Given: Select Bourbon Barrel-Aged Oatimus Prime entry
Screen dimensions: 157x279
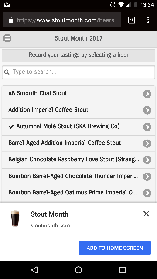Looking at the screenshot, I should (78, 193).
